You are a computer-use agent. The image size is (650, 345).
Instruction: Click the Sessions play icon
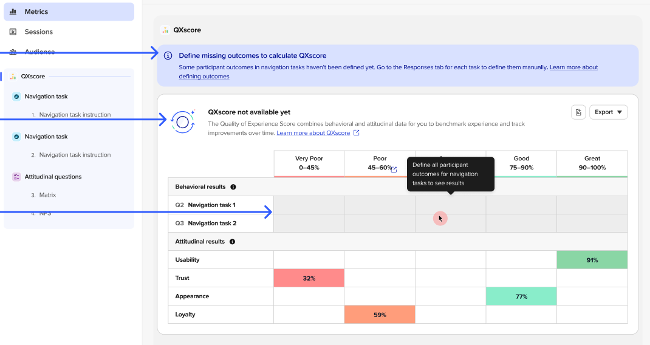pyautogui.click(x=13, y=32)
